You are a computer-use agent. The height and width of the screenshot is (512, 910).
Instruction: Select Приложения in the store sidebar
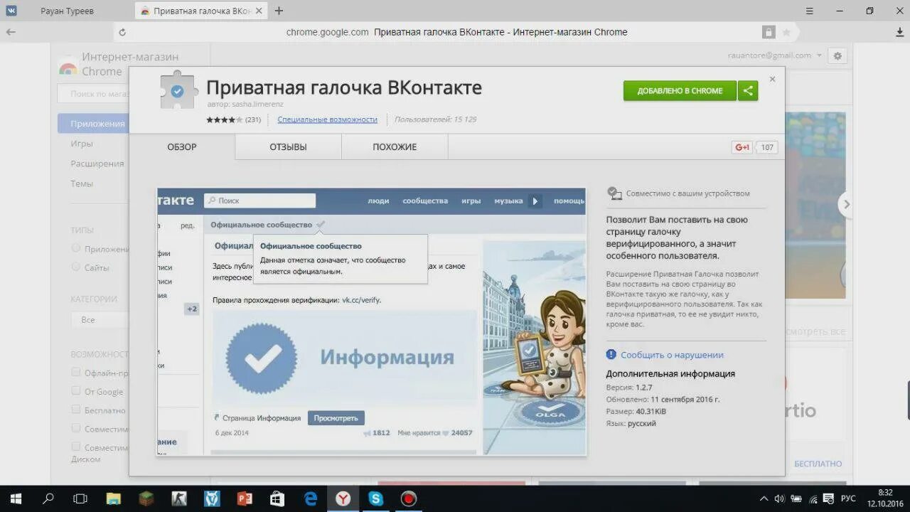93,124
